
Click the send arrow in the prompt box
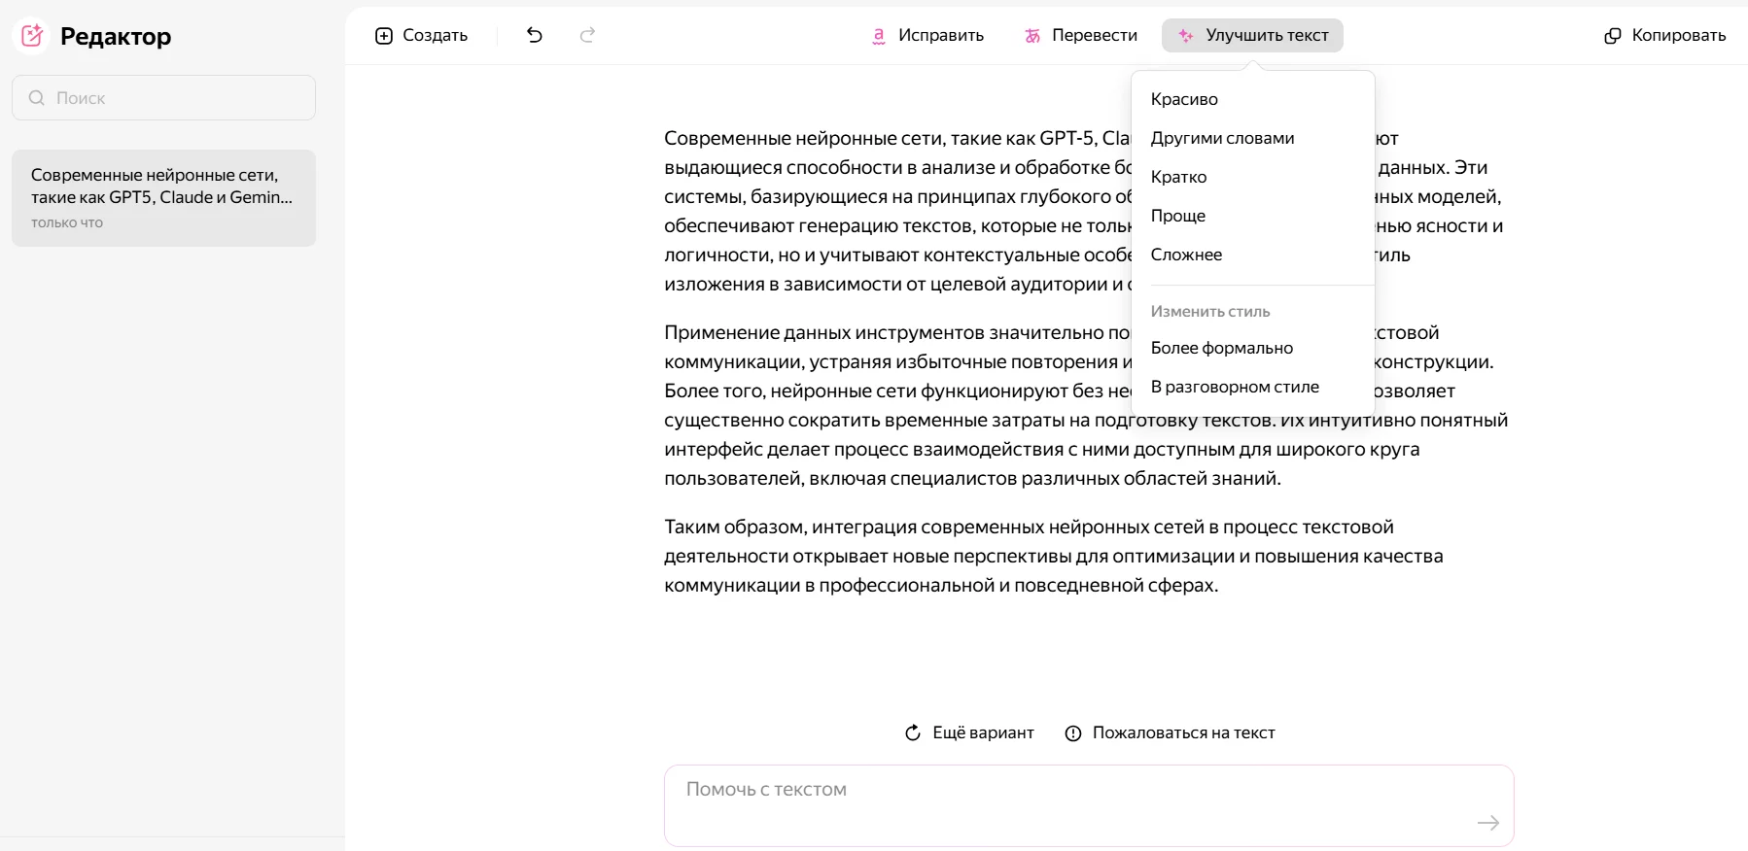click(x=1487, y=823)
